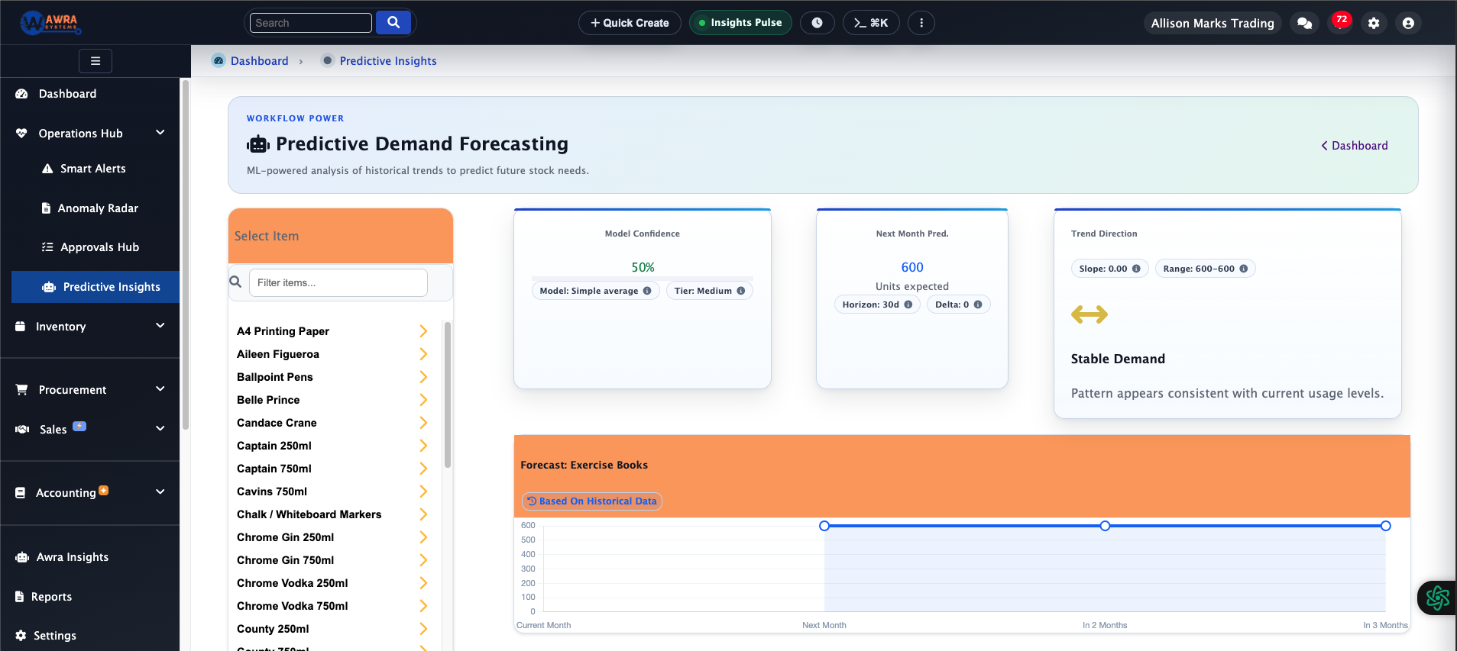Open Ballpoint Pens item chevron
Image resolution: width=1457 pixels, height=651 pixels.
423,377
